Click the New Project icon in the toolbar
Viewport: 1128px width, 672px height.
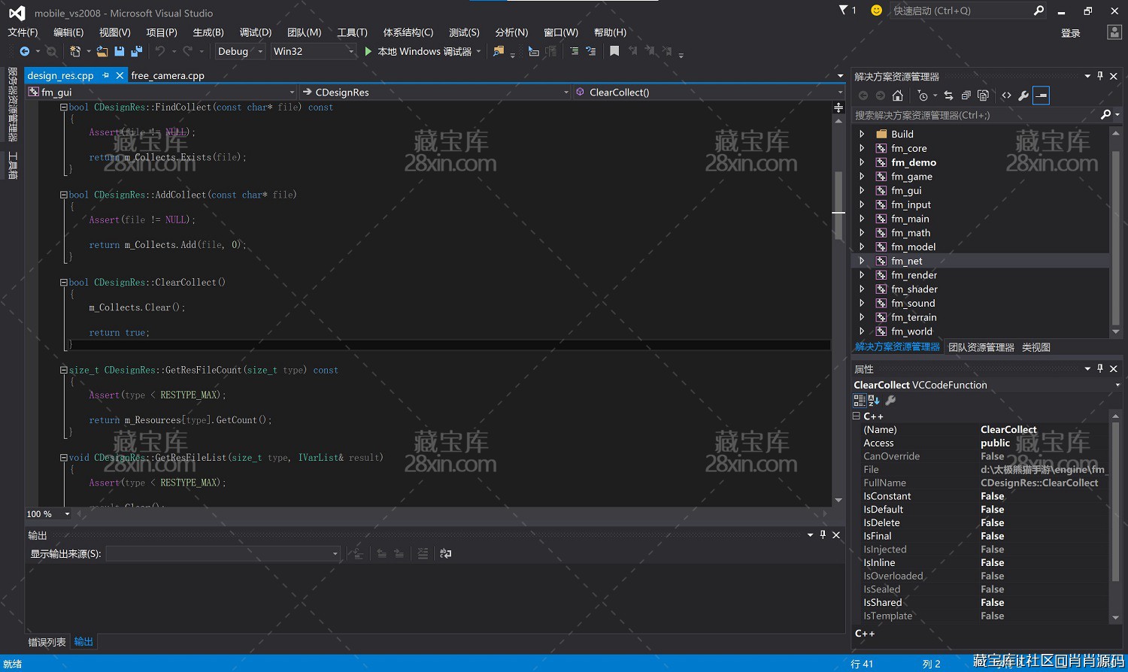(75, 51)
